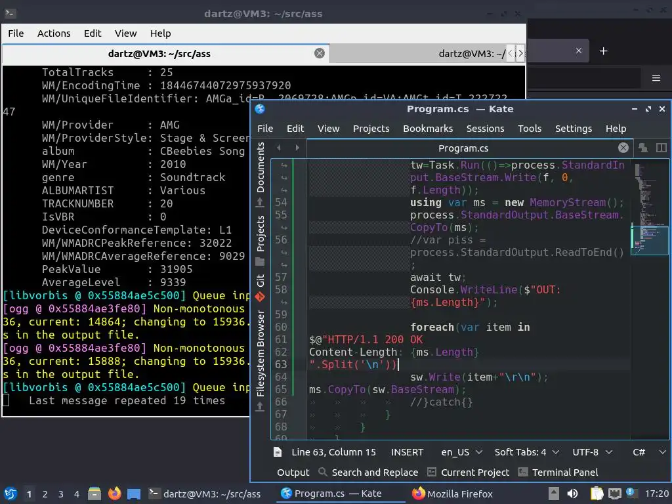Open the Settings menu in Kate

[x=574, y=129]
